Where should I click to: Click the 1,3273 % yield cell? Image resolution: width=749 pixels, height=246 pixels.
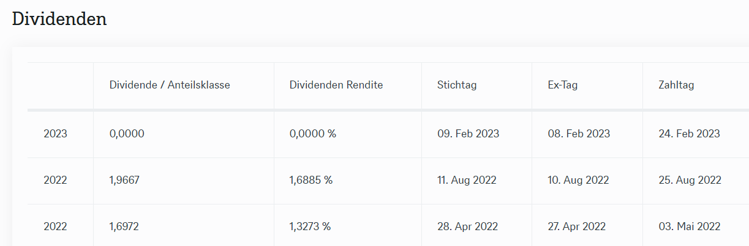[310, 226]
